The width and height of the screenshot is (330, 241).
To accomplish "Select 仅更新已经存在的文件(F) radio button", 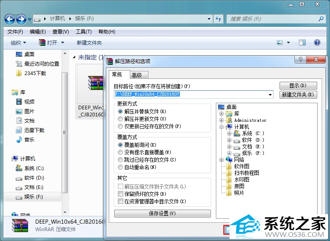I will pos(120,126).
